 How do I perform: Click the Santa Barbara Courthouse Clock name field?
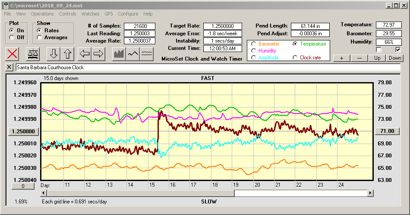click(x=208, y=68)
